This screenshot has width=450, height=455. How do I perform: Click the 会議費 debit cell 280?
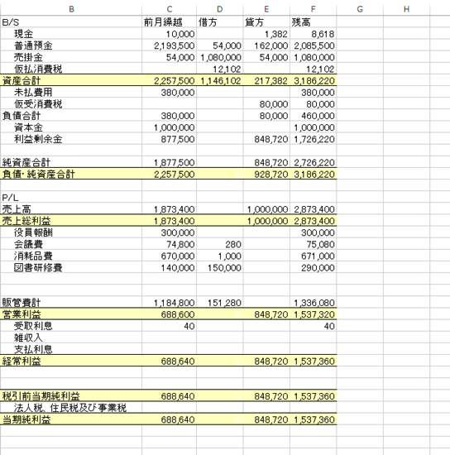220,244
